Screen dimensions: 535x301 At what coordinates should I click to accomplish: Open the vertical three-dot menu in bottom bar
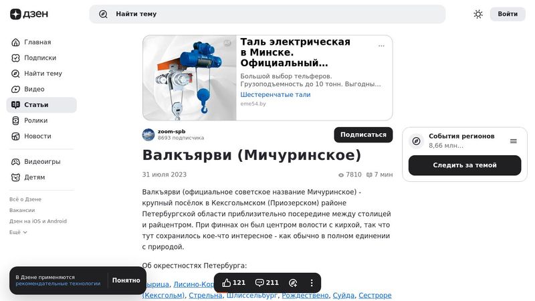[x=312, y=282]
